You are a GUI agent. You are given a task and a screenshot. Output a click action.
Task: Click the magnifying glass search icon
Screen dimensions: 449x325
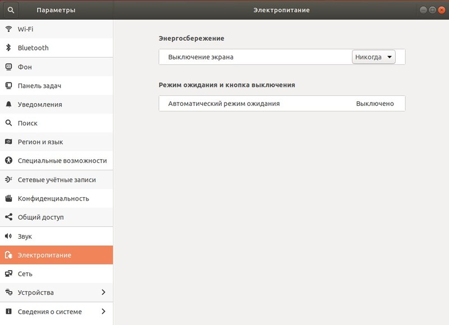(10, 123)
